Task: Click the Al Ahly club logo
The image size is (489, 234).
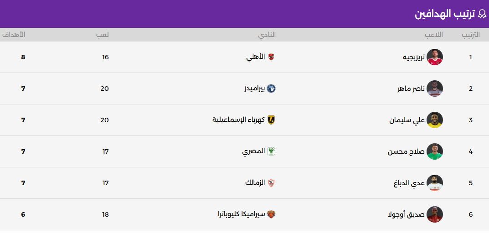Action: point(271,57)
